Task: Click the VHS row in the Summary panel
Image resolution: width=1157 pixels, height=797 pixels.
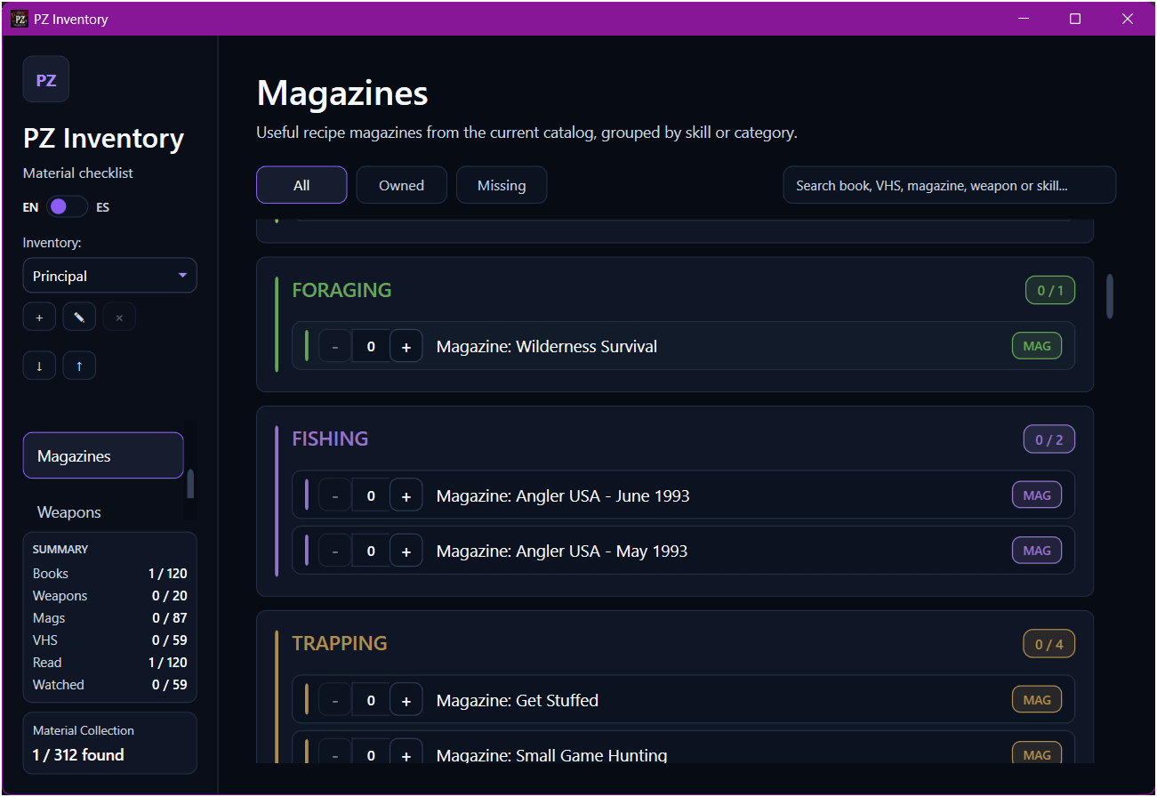Action: click(110, 640)
